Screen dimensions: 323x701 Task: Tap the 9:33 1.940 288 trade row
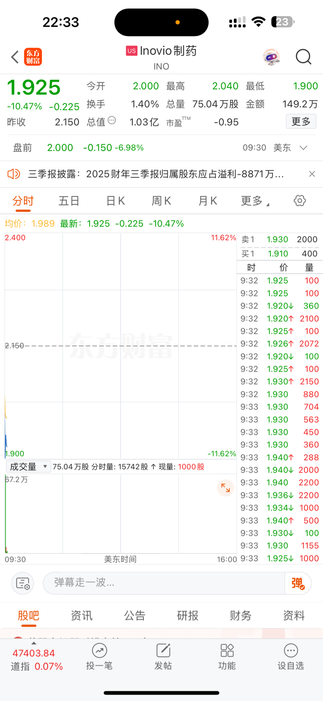coord(280,457)
